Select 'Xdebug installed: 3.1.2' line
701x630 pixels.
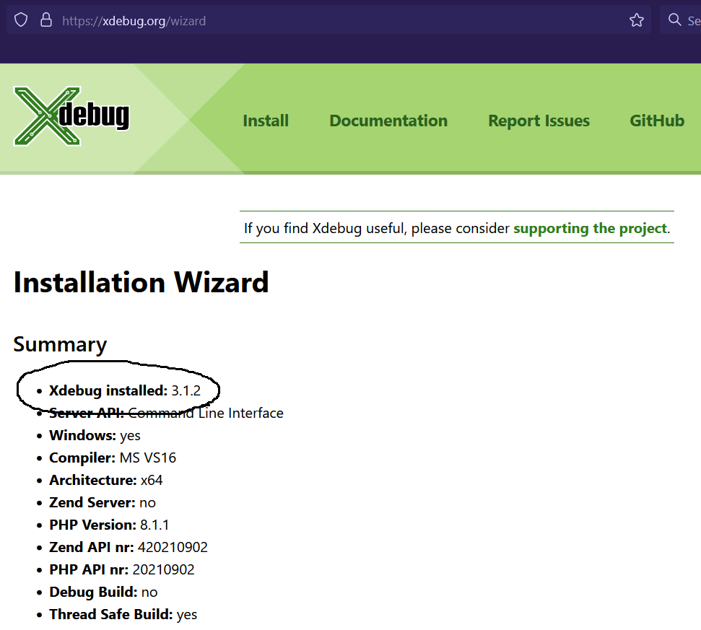click(x=125, y=390)
